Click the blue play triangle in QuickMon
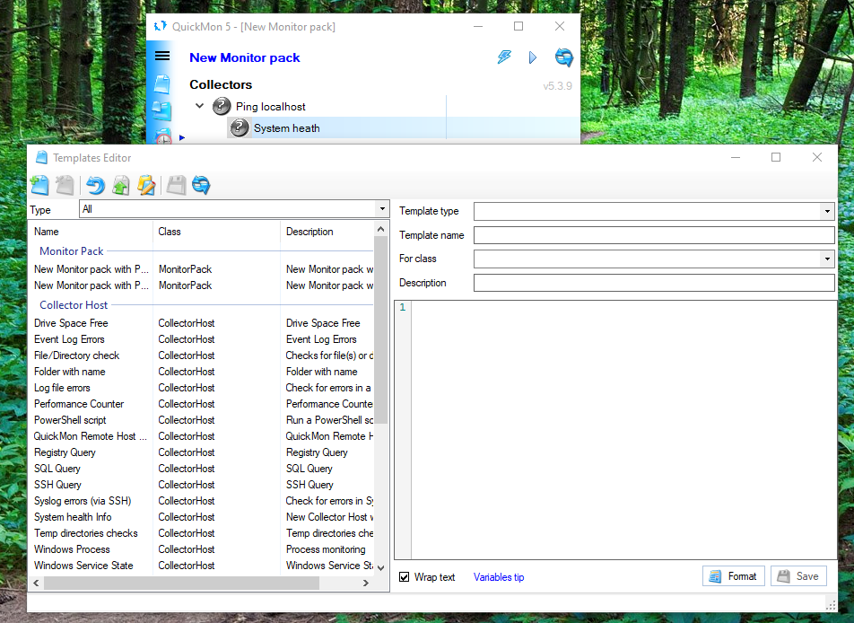This screenshot has width=854, height=623. [533, 57]
